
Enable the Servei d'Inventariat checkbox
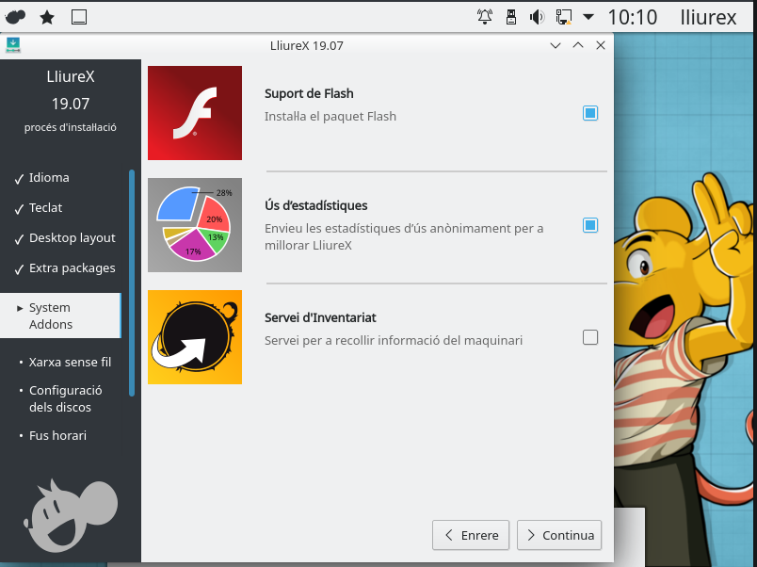pos(590,337)
